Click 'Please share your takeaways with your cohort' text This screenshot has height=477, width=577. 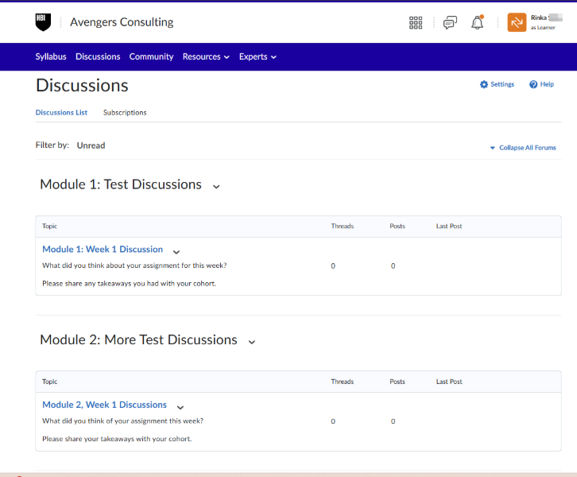117,439
